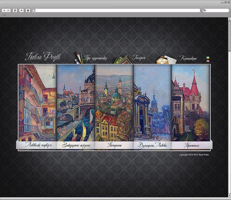Click the envelope and notebook icon
Viewport: 231px width, 200px height.
(x=166, y=60)
